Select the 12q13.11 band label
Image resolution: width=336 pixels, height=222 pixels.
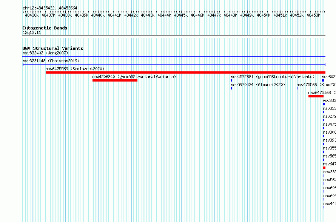click(32, 32)
